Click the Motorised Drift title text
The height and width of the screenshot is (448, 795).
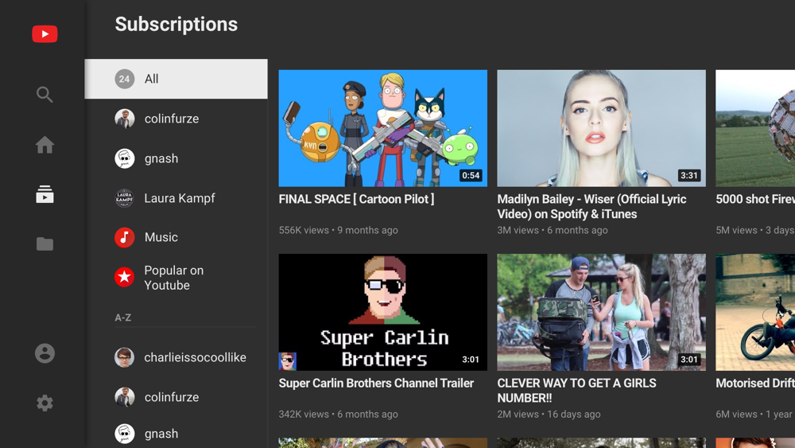click(755, 383)
